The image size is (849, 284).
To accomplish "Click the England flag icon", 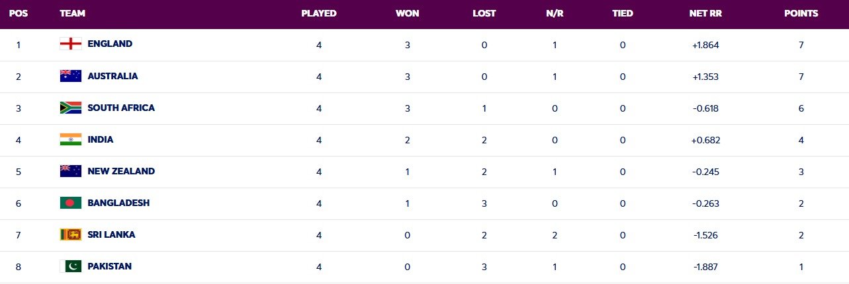I will (70, 44).
